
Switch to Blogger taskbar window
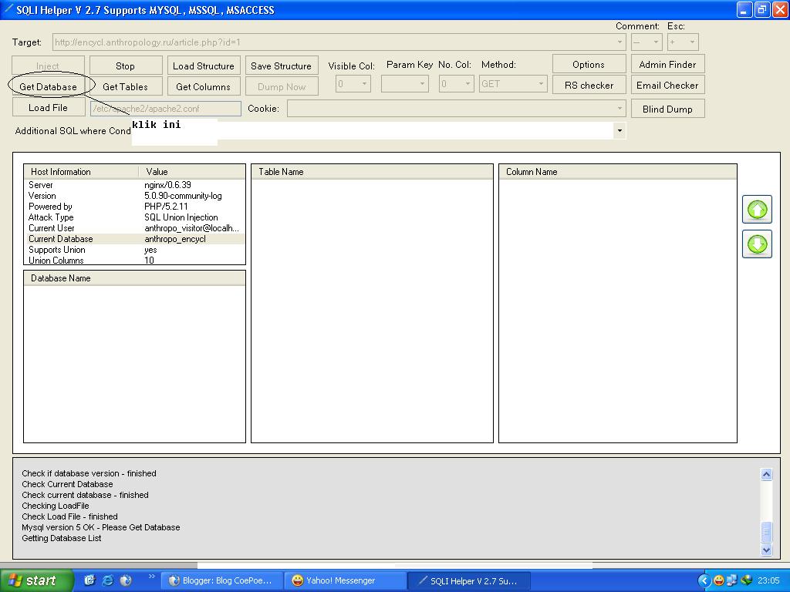(x=221, y=580)
